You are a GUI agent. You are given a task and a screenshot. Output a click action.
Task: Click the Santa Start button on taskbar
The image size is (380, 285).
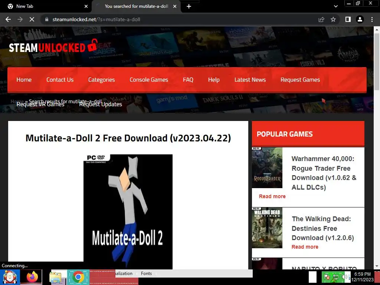click(x=10, y=277)
